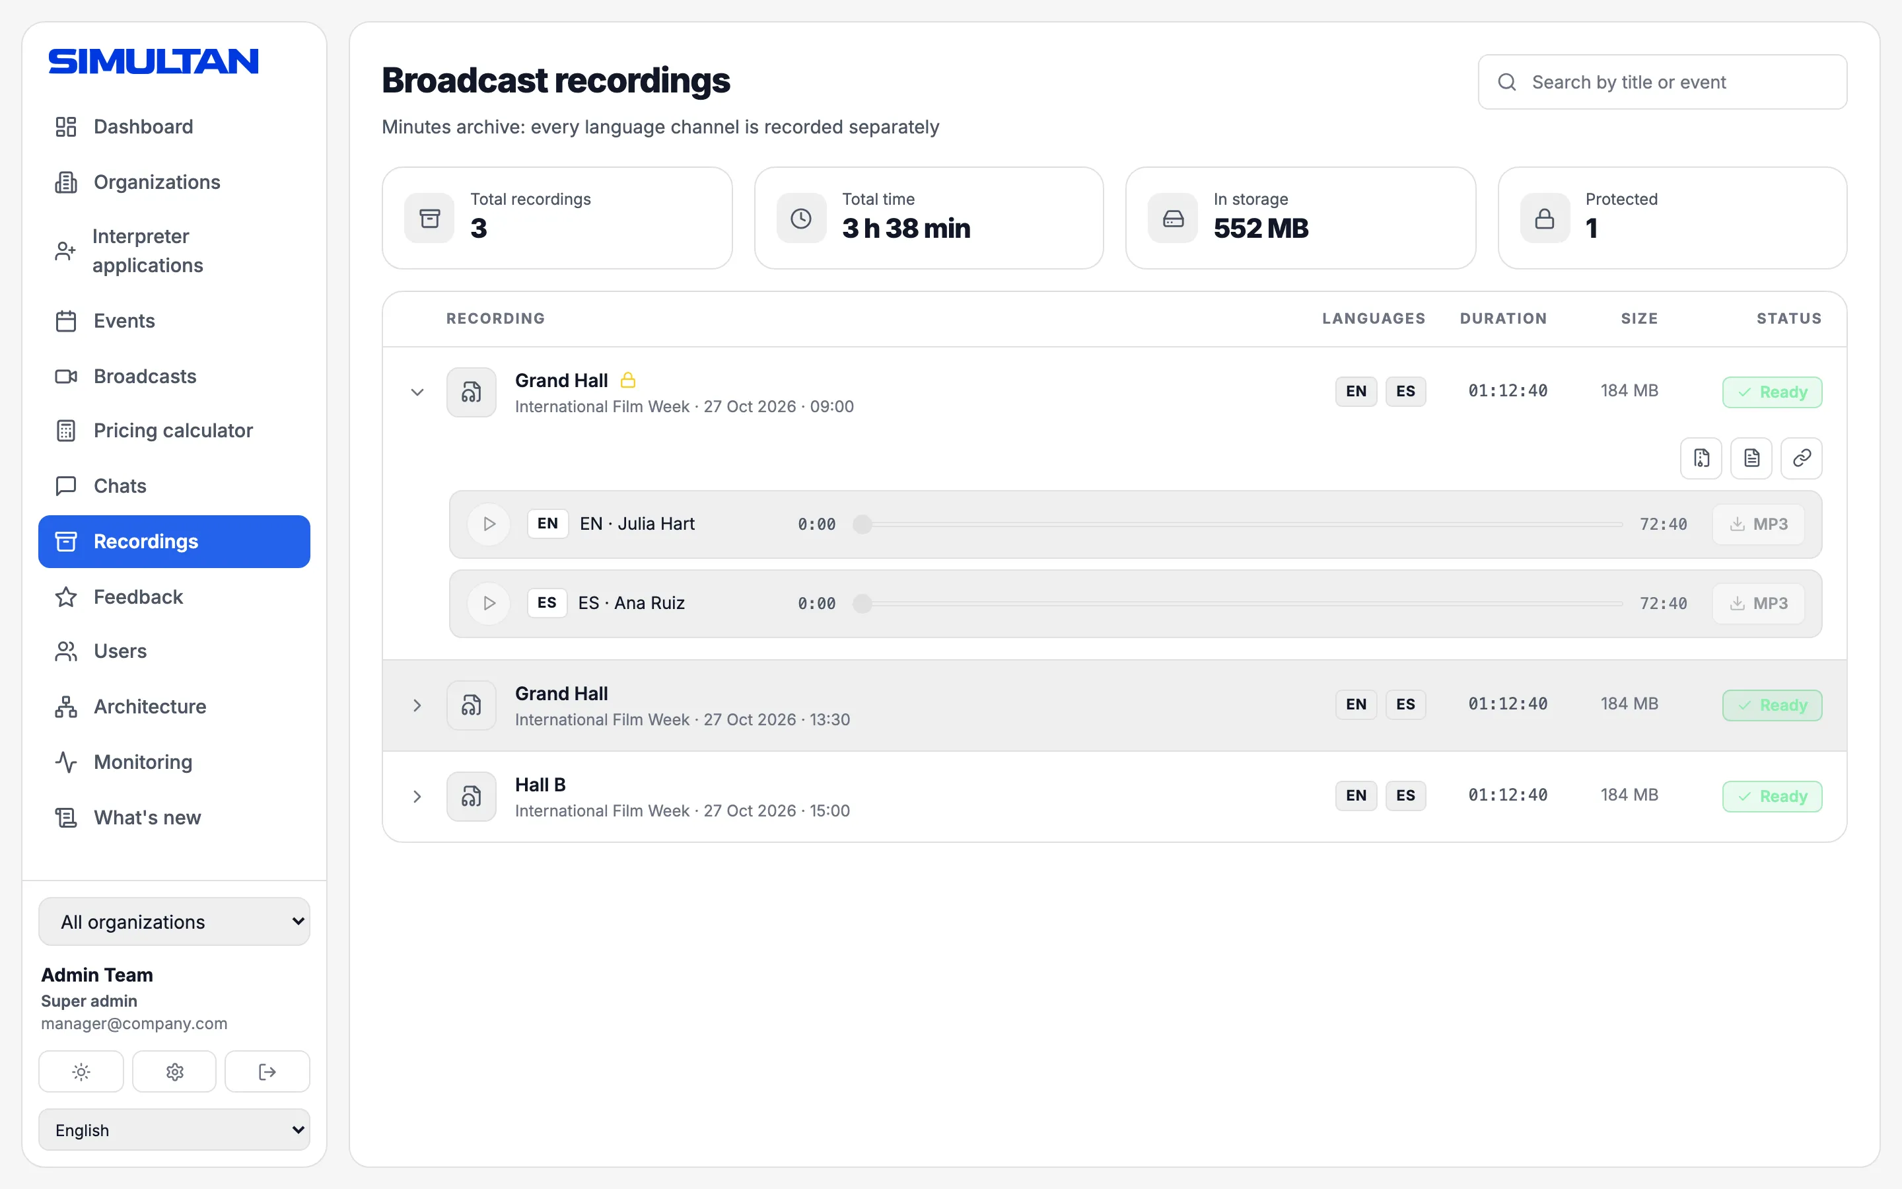This screenshot has width=1902, height=1189.
Task: Click the audio file icon for Grand Hall 13:30
Action: coord(472,705)
